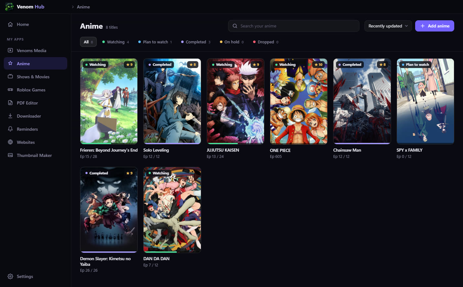Open the ONE PIECE poster
The width and height of the screenshot is (463, 287).
(x=299, y=101)
